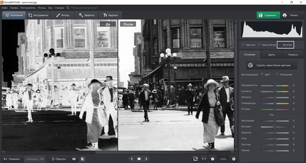This screenshot has height=163, width=306.
Task: Switch to the Резкость tab
Action: point(293,55)
